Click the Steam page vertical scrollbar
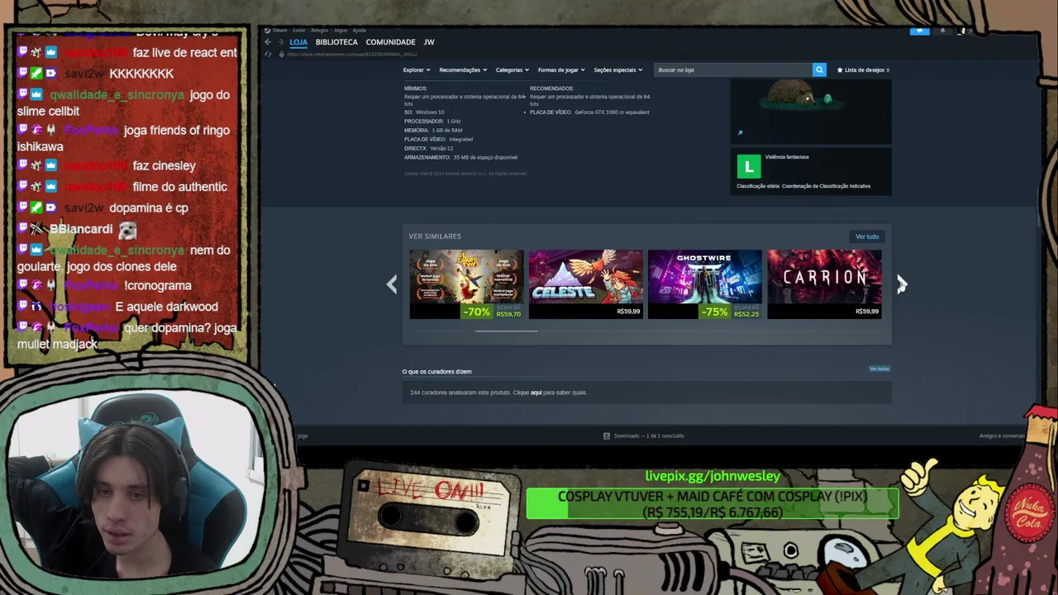This screenshot has width=1058, height=595. (1038, 207)
